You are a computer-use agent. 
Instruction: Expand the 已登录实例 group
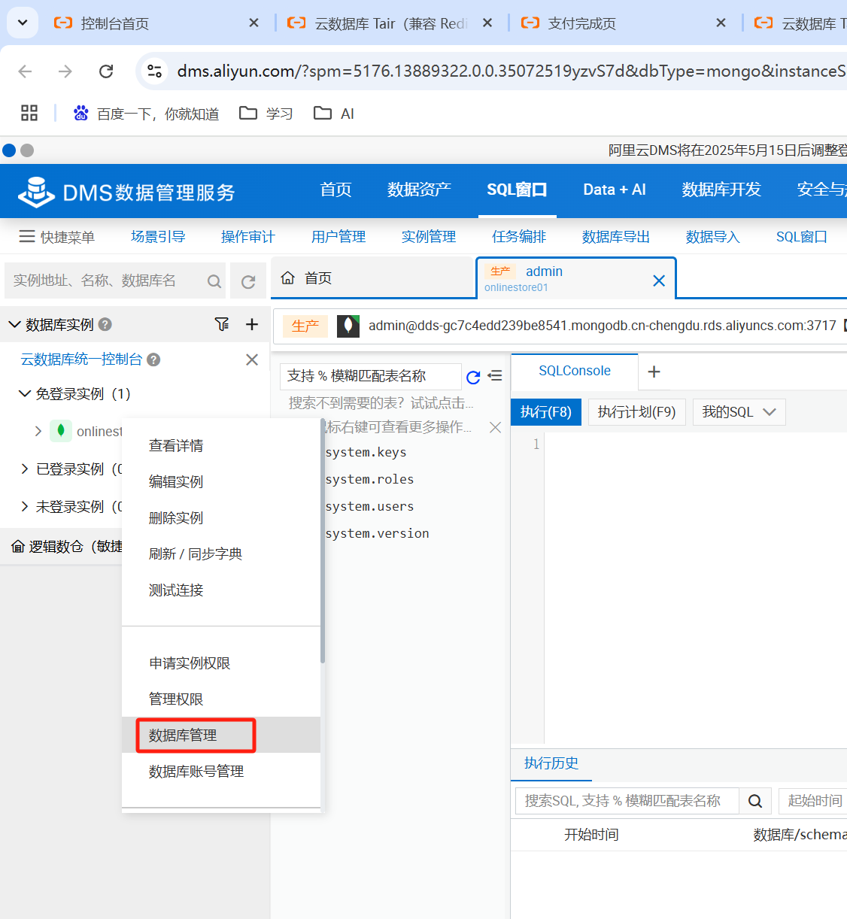tap(25, 469)
